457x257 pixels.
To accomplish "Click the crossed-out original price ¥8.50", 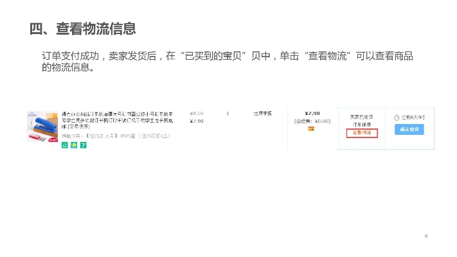I will point(197,113).
